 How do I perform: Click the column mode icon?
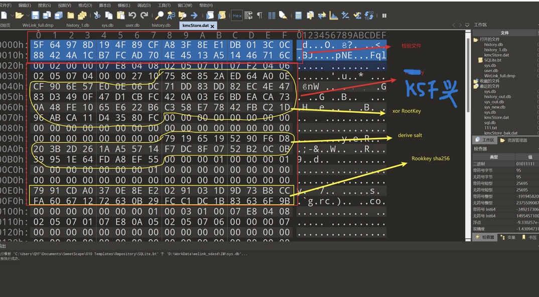point(272,15)
